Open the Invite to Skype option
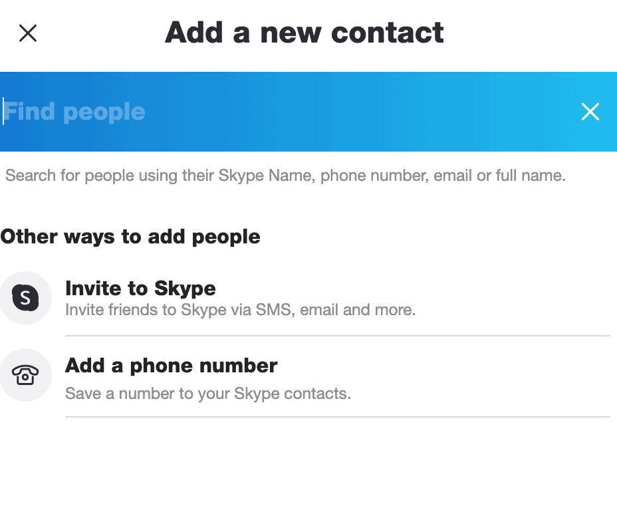This screenshot has height=508, width=617. (x=140, y=289)
